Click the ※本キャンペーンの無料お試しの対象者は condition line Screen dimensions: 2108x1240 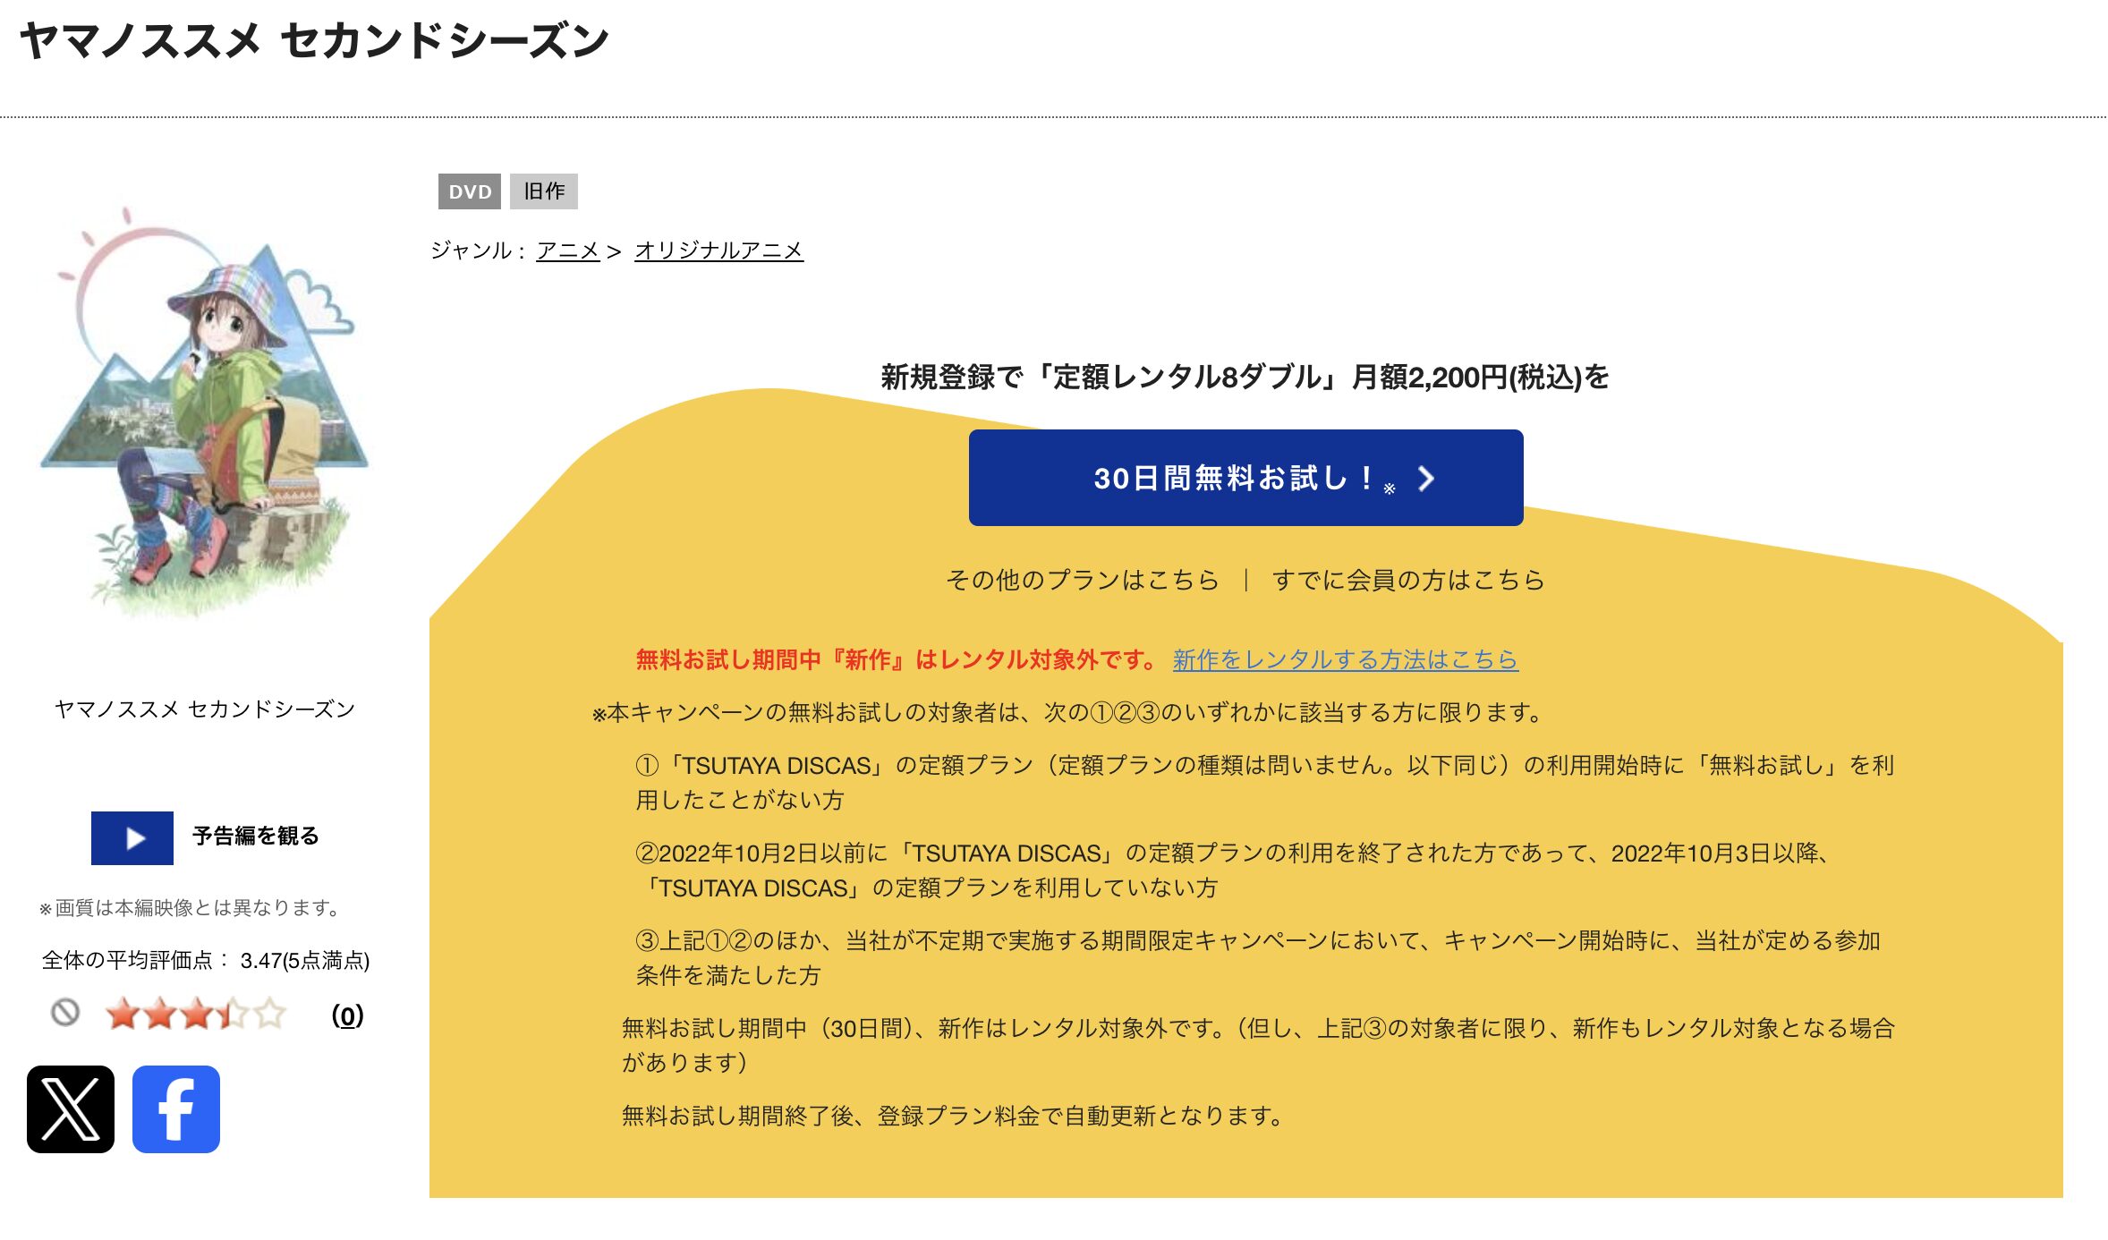click(x=1068, y=712)
